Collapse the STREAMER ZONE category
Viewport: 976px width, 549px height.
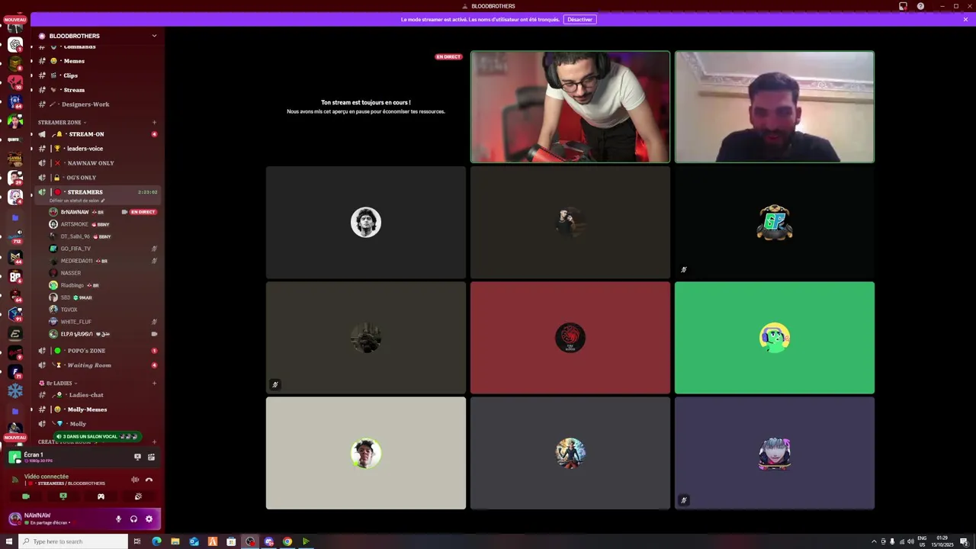62,122
